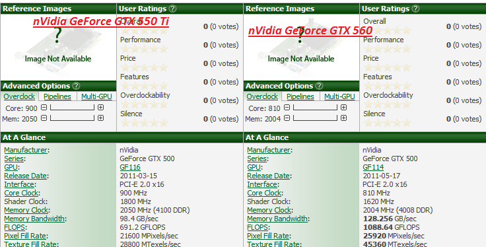
Task: Select Overclock tab for the GTX 560
Action: 262,96
